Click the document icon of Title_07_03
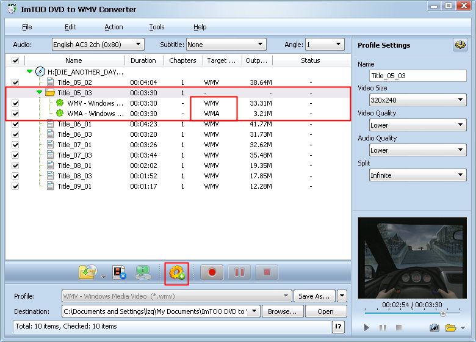This screenshot has height=342, width=476. [51, 155]
